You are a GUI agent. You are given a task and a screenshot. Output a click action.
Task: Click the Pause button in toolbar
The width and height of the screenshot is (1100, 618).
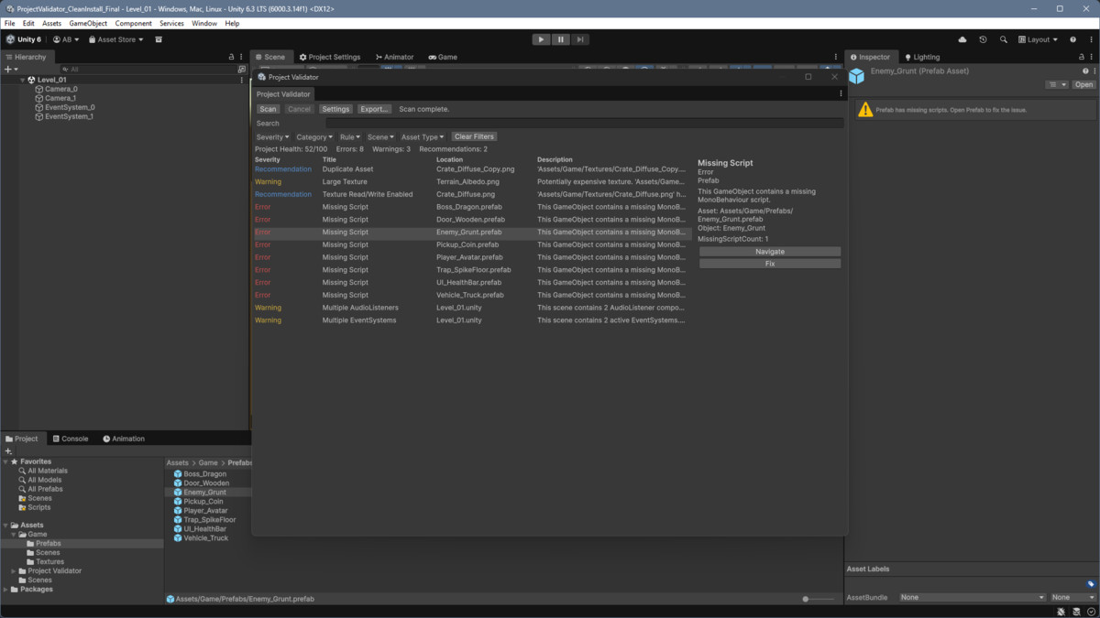tap(560, 39)
